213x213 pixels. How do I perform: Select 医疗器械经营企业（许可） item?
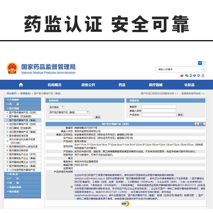pos(23,162)
